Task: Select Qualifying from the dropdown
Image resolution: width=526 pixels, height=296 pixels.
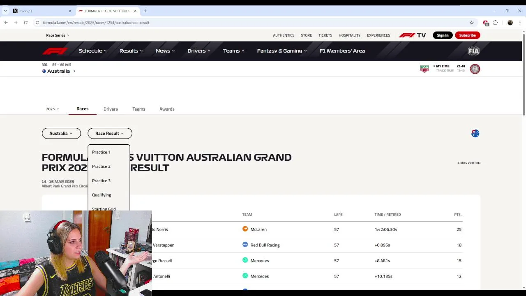Action: click(x=102, y=195)
